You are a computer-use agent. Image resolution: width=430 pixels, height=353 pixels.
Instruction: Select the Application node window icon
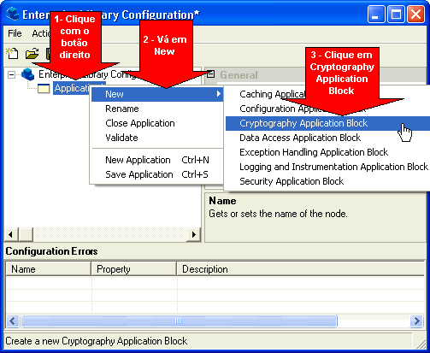44,89
